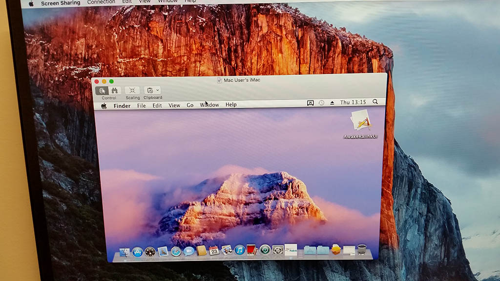This screenshot has height=281, width=500.
Task: Open the remote Edit menu
Action: 157,105
